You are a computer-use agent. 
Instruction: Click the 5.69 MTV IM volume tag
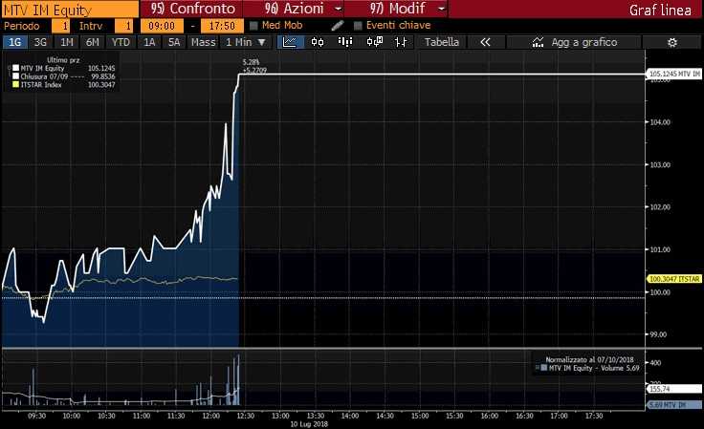(673, 405)
